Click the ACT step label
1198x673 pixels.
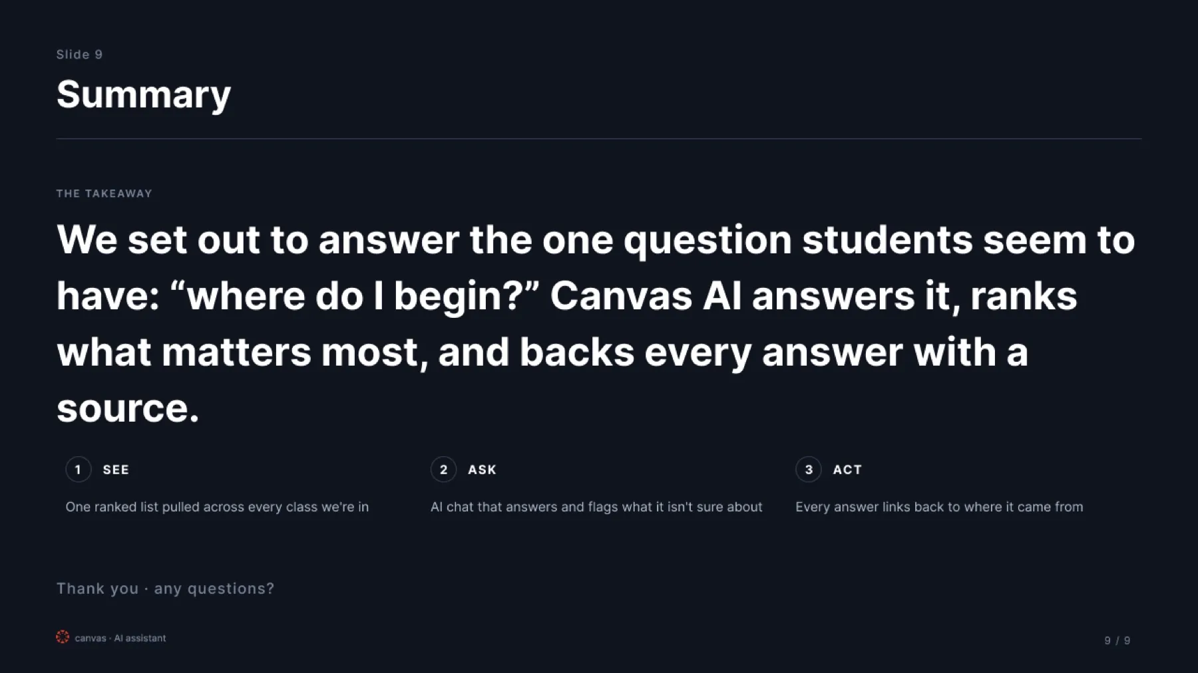[847, 470]
